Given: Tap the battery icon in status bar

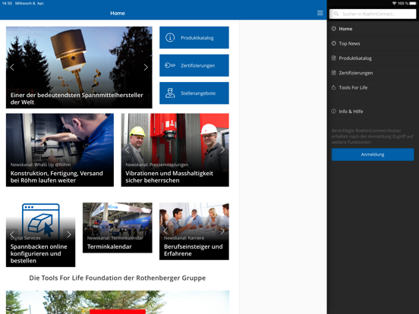Looking at the screenshot, I should tap(413, 3).
